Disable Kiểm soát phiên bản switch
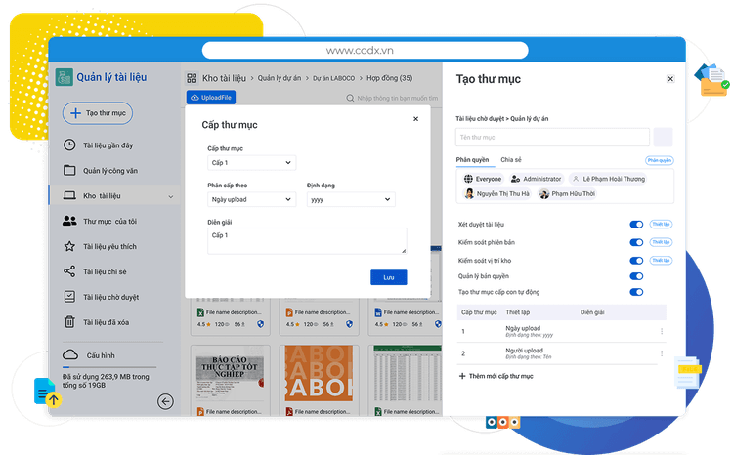The image size is (733, 455). [x=636, y=243]
